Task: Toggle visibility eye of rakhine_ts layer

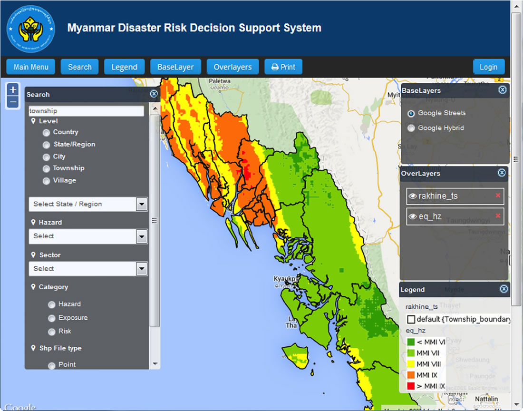Action: click(x=413, y=196)
